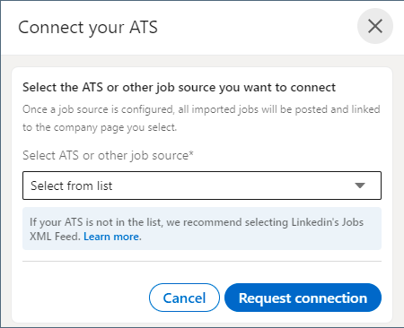Viewport: 404px width, 328px height.
Task: Click the asterisk marking the required field
Action: (191, 153)
